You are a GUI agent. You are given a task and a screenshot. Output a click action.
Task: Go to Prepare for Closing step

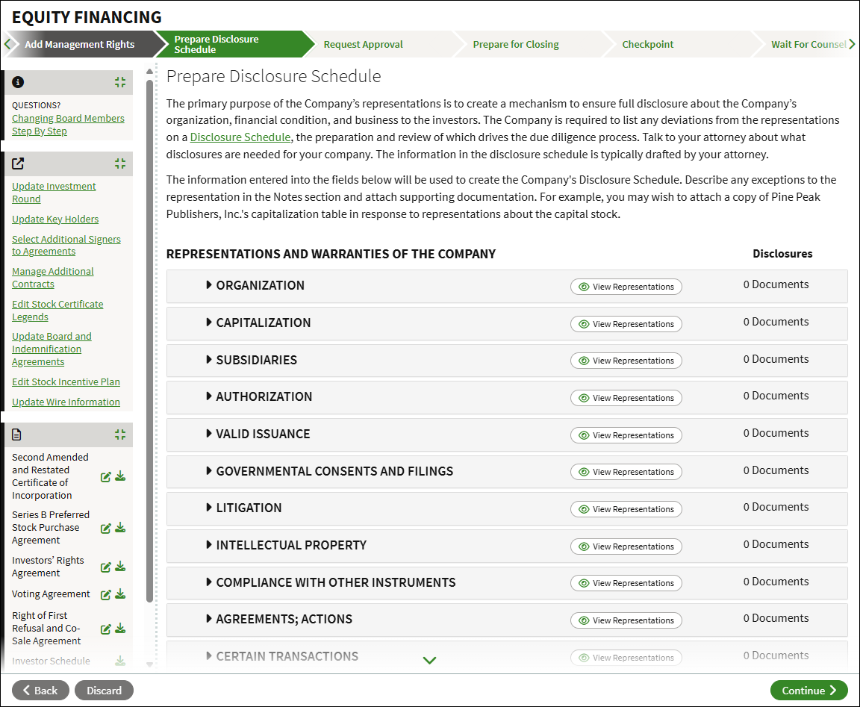516,45
